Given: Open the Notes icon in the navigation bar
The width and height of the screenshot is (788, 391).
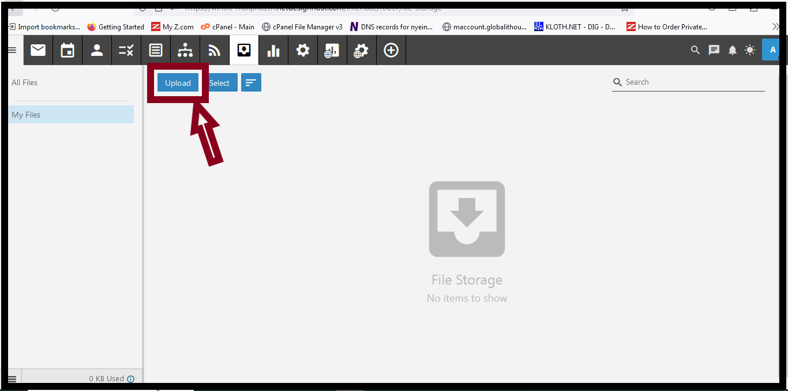Looking at the screenshot, I should [x=156, y=50].
